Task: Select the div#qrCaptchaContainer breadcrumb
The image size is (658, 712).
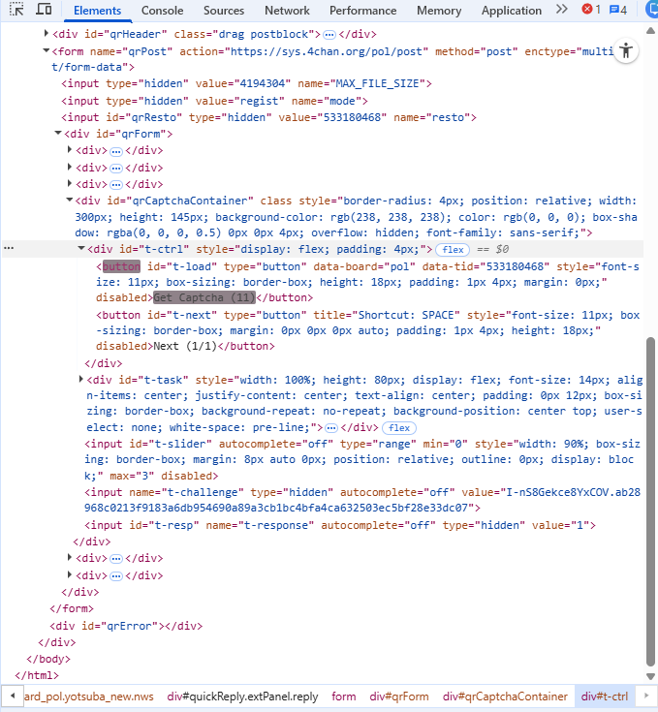Action: (505, 697)
